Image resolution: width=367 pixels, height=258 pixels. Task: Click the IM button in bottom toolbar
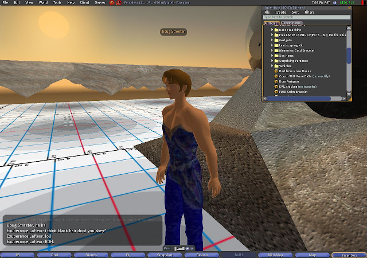[x=18, y=255]
